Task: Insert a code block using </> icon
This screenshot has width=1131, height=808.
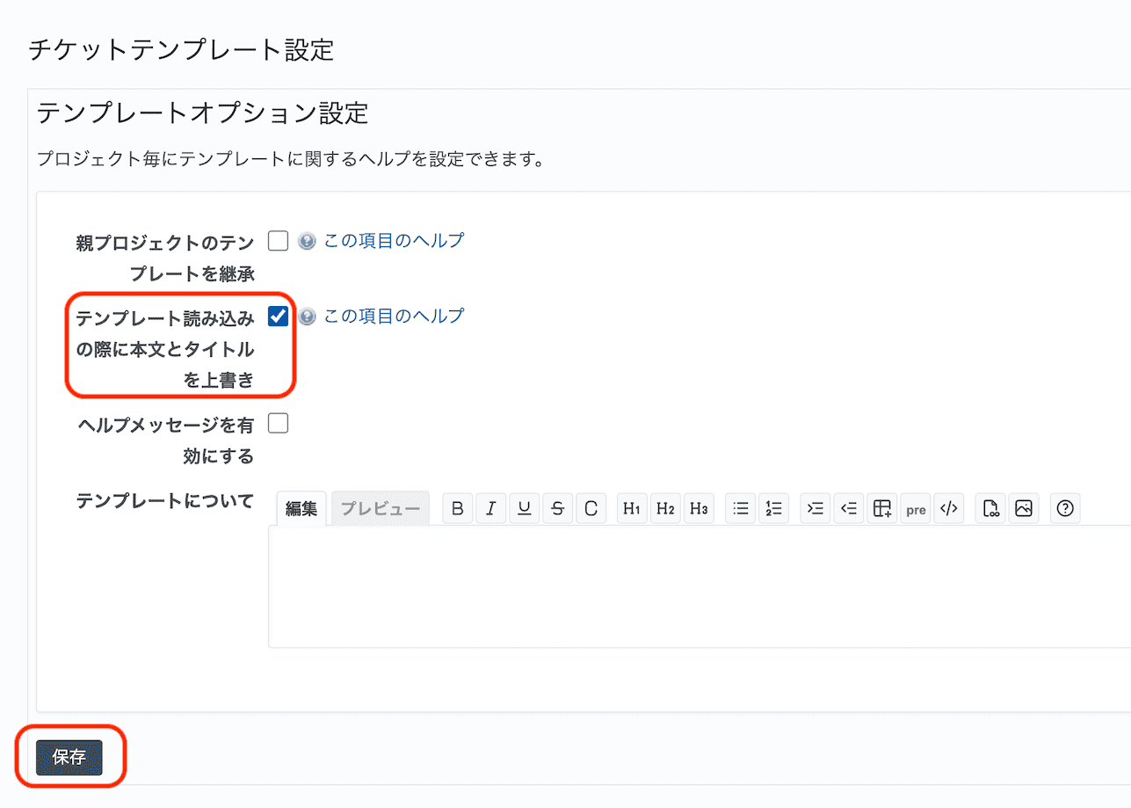Action: (x=948, y=508)
